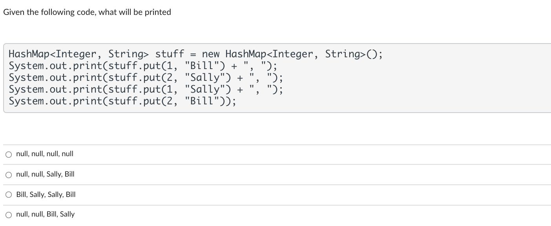551x226 pixels.
Task: Click the divider line above the first answer
Action: (275, 144)
